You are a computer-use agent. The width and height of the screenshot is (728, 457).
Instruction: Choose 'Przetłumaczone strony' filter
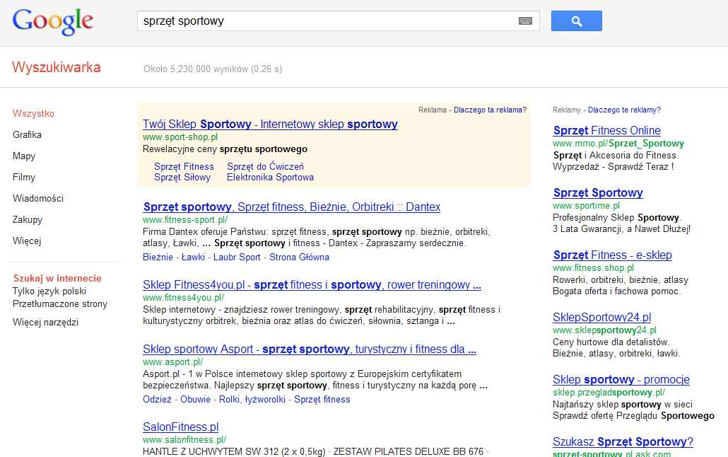[60, 303]
